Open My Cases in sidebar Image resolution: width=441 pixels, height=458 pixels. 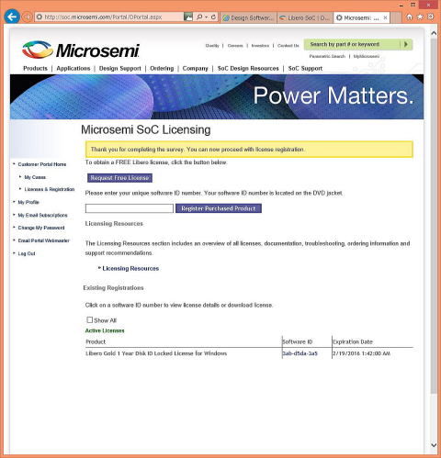click(x=35, y=177)
